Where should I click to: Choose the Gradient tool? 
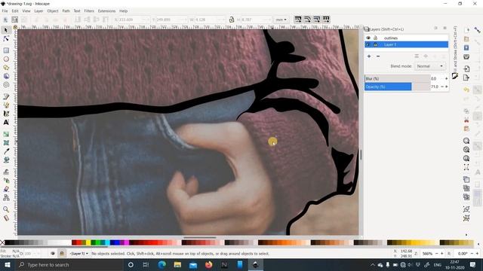click(x=6, y=134)
